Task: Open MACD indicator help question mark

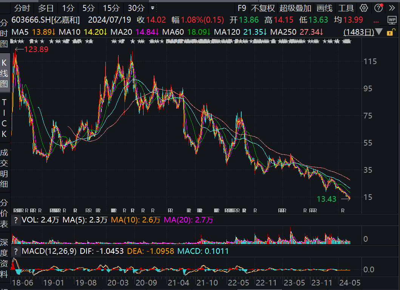Action: click(x=16, y=252)
